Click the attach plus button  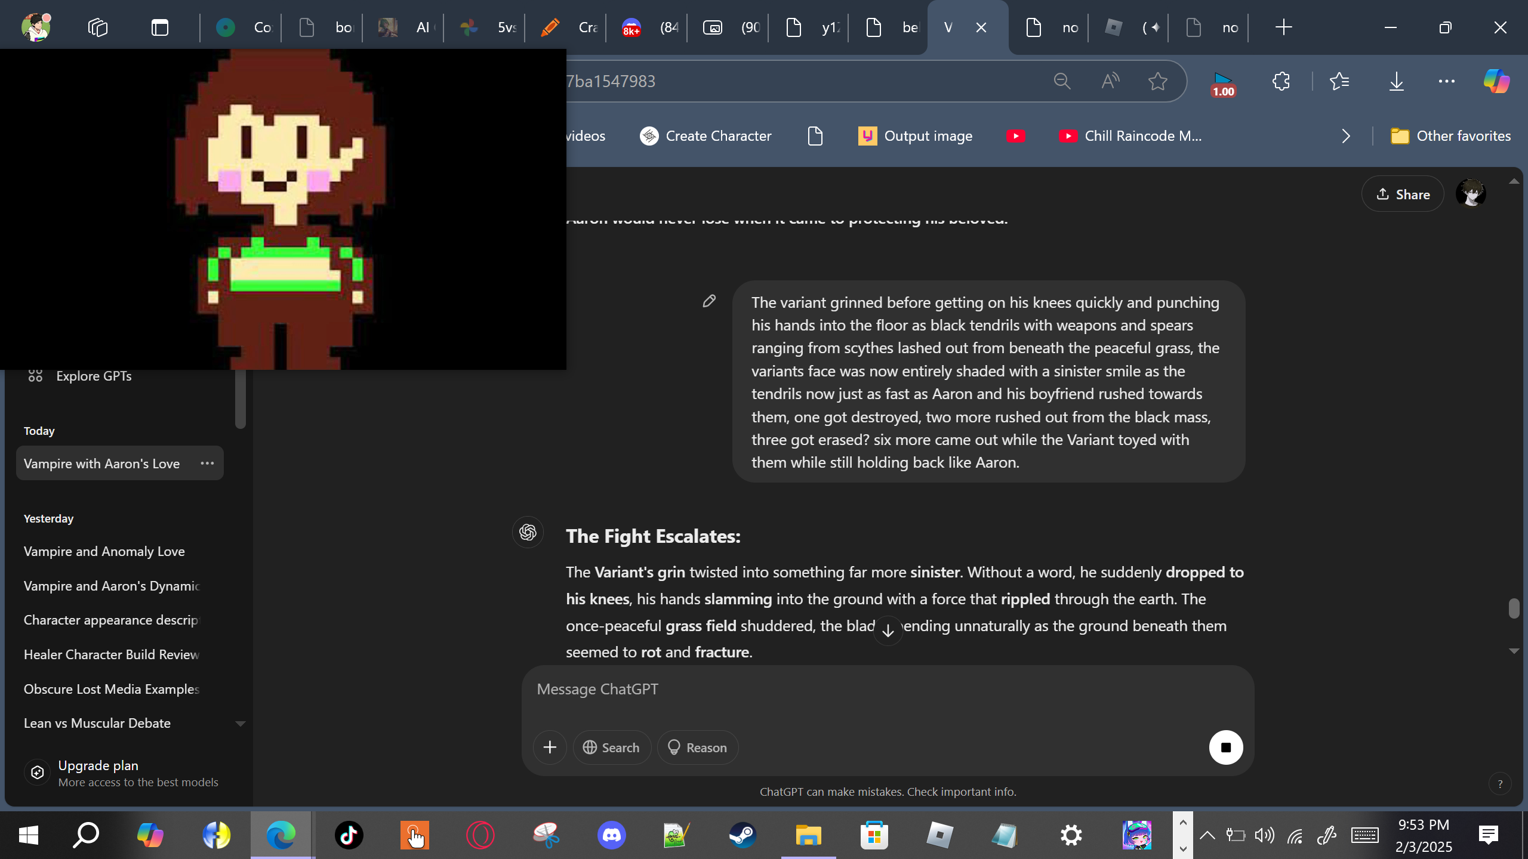pyautogui.click(x=550, y=747)
